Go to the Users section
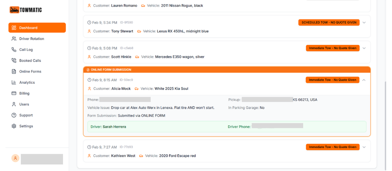The width and height of the screenshot is (392, 171). coord(24,104)
